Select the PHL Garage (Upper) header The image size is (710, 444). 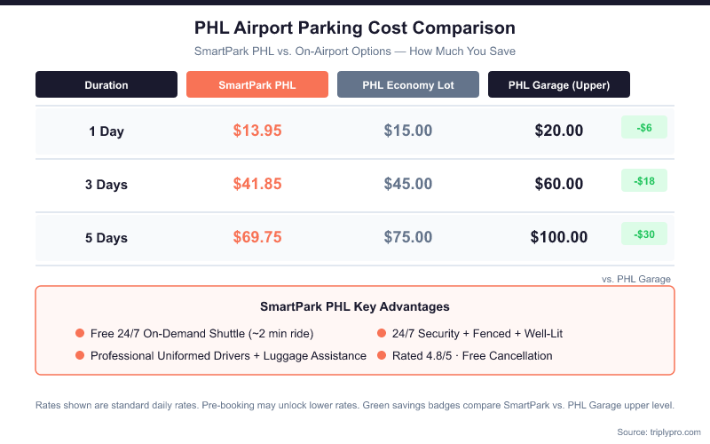coord(559,85)
